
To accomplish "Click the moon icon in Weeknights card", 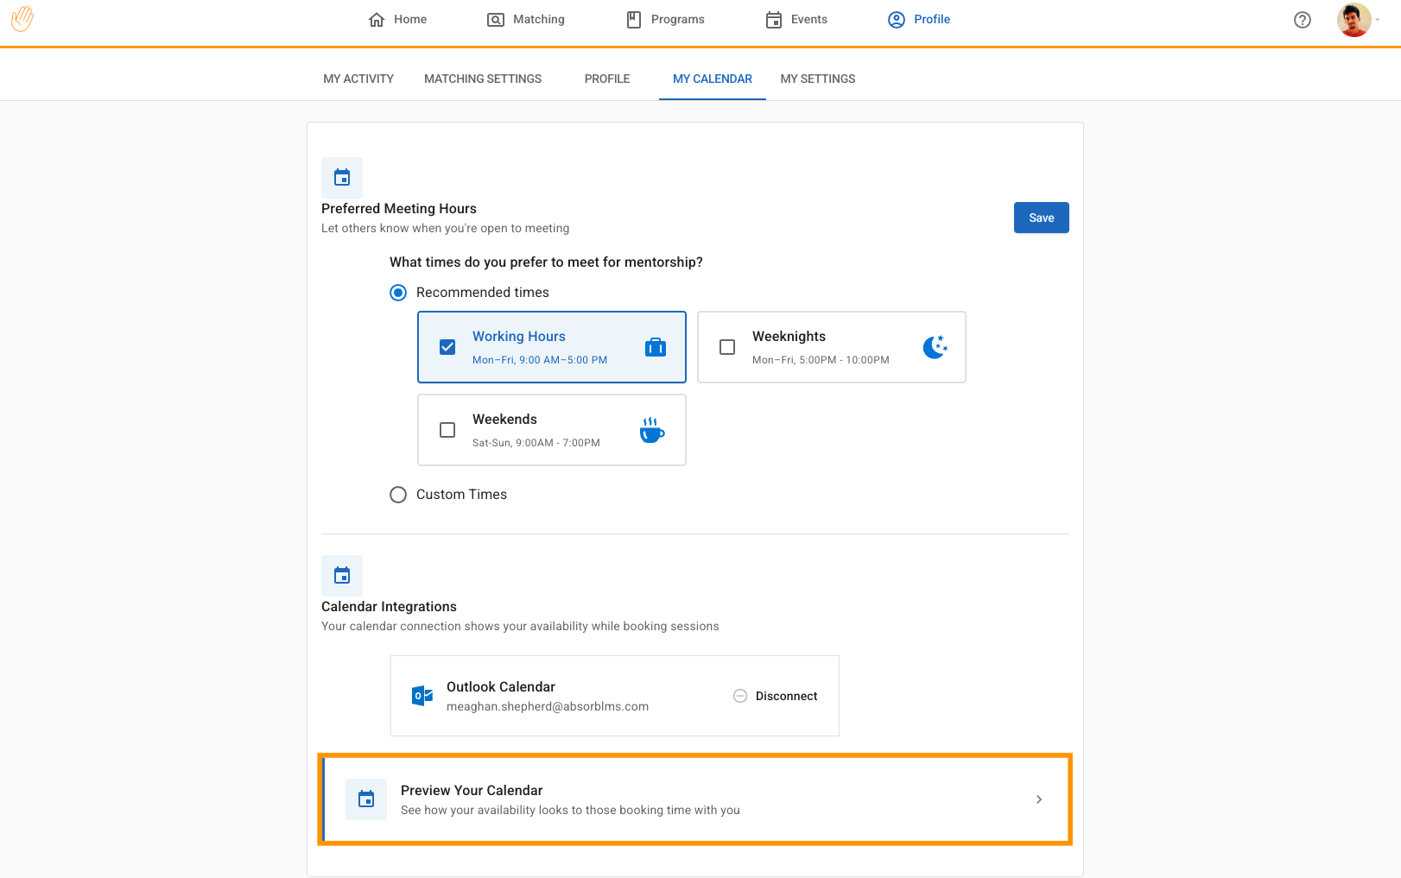I will coord(935,347).
